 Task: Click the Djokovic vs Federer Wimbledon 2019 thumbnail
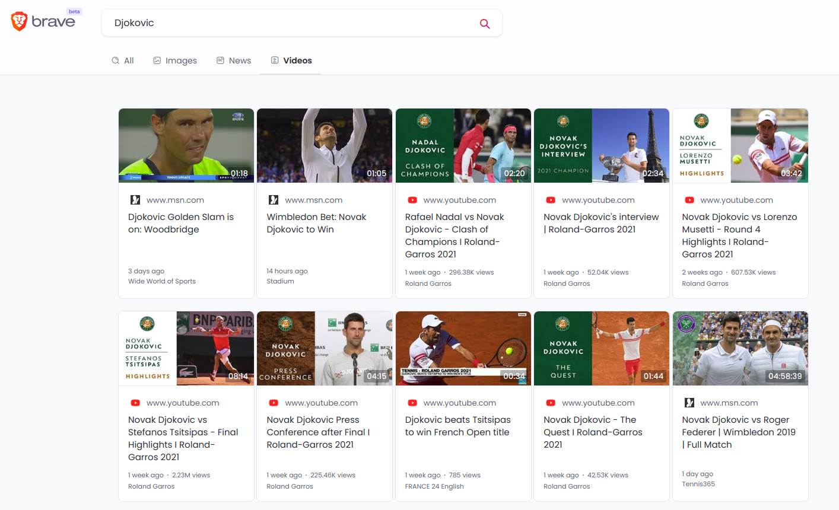pyautogui.click(x=740, y=348)
